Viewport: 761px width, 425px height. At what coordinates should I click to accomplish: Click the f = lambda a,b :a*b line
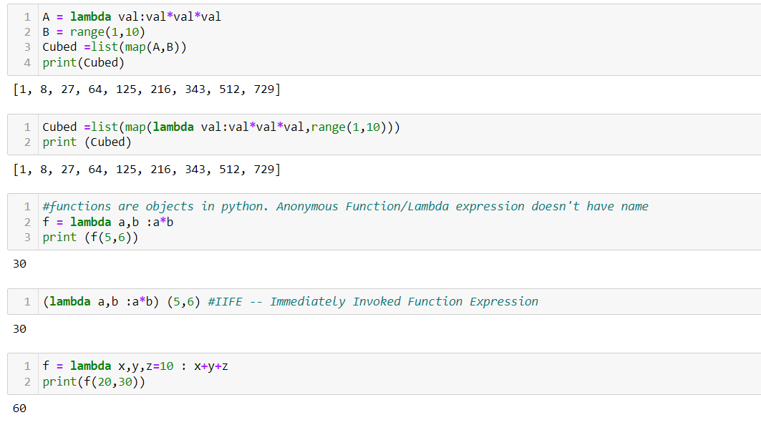pyautogui.click(x=108, y=223)
